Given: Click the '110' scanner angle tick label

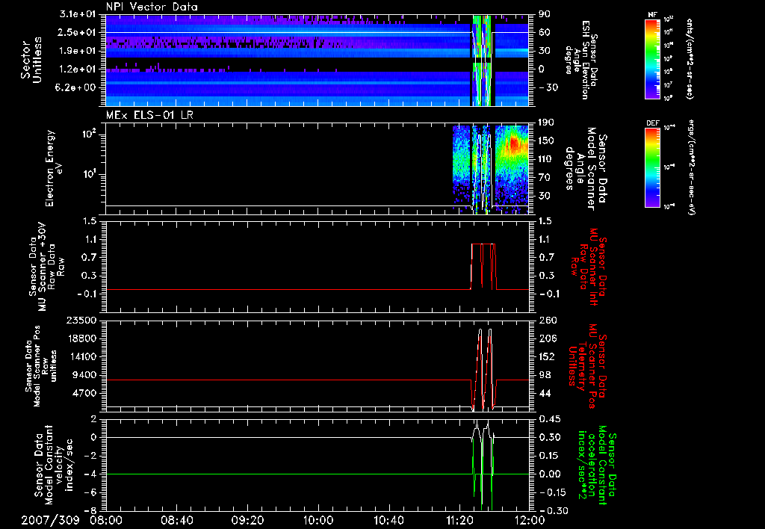Looking at the screenshot, I should tap(545, 159).
